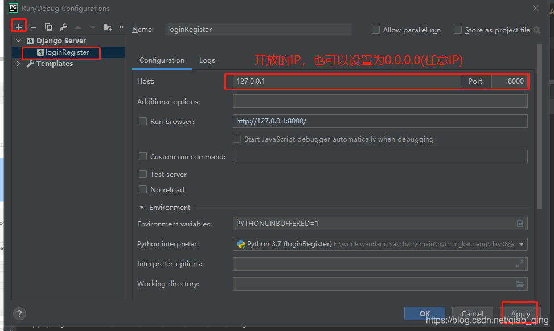Collapse the Django Server tree node
The image size is (554, 331).
click(x=19, y=40)
